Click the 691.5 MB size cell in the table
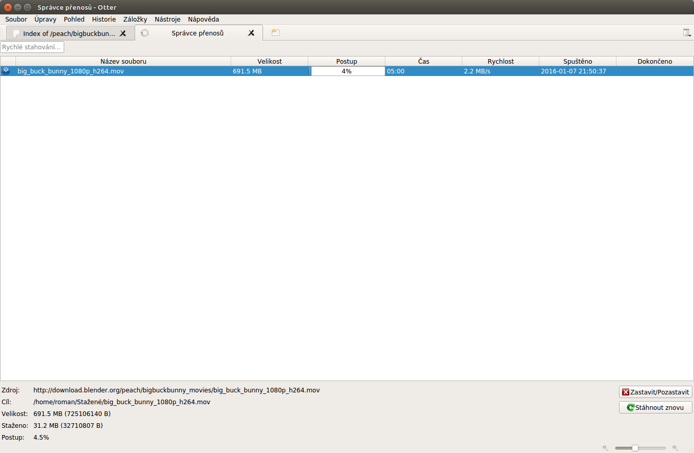 tap(270, 71)
